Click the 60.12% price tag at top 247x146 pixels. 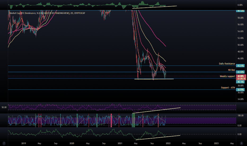coord(240,11)
